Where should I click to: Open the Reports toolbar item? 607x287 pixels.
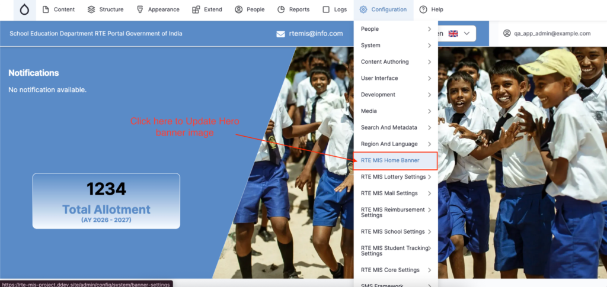tap(293, 9)
